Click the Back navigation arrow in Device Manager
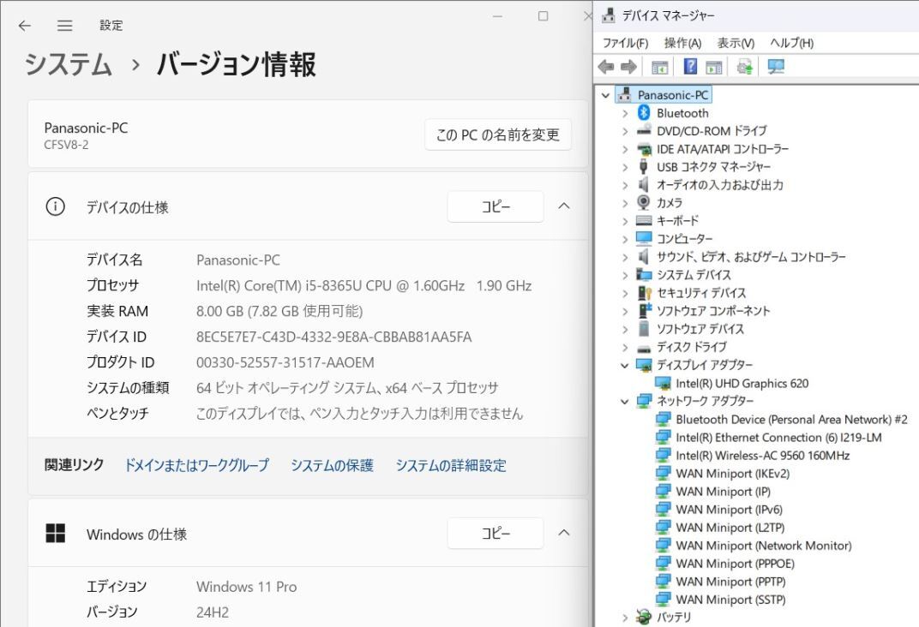919x627 pixels. click(608, 66)
